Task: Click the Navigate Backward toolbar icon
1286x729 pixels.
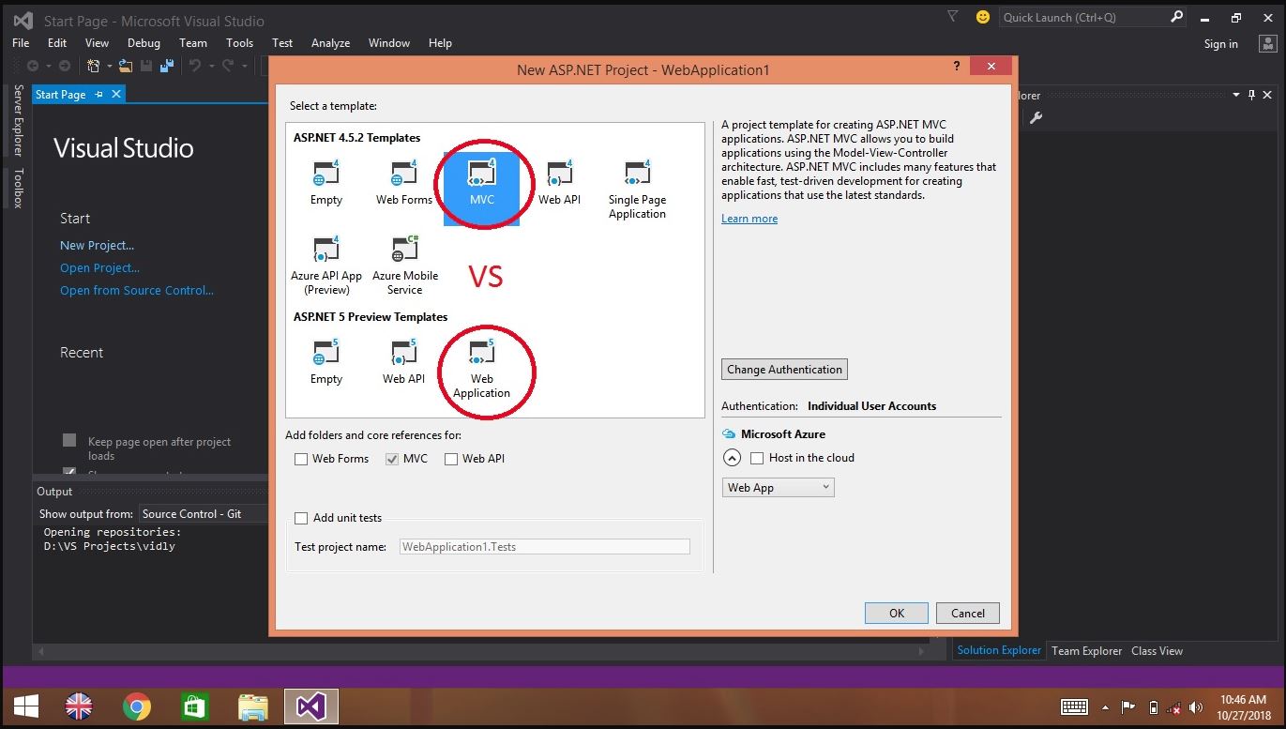Action: click(34, 66)
